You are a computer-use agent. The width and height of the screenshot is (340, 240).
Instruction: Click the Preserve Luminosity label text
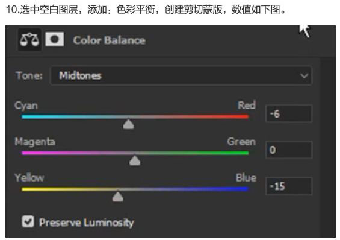coord(87,223)
